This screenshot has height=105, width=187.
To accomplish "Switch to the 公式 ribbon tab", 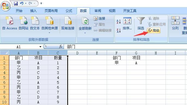I will pos(69,11).
